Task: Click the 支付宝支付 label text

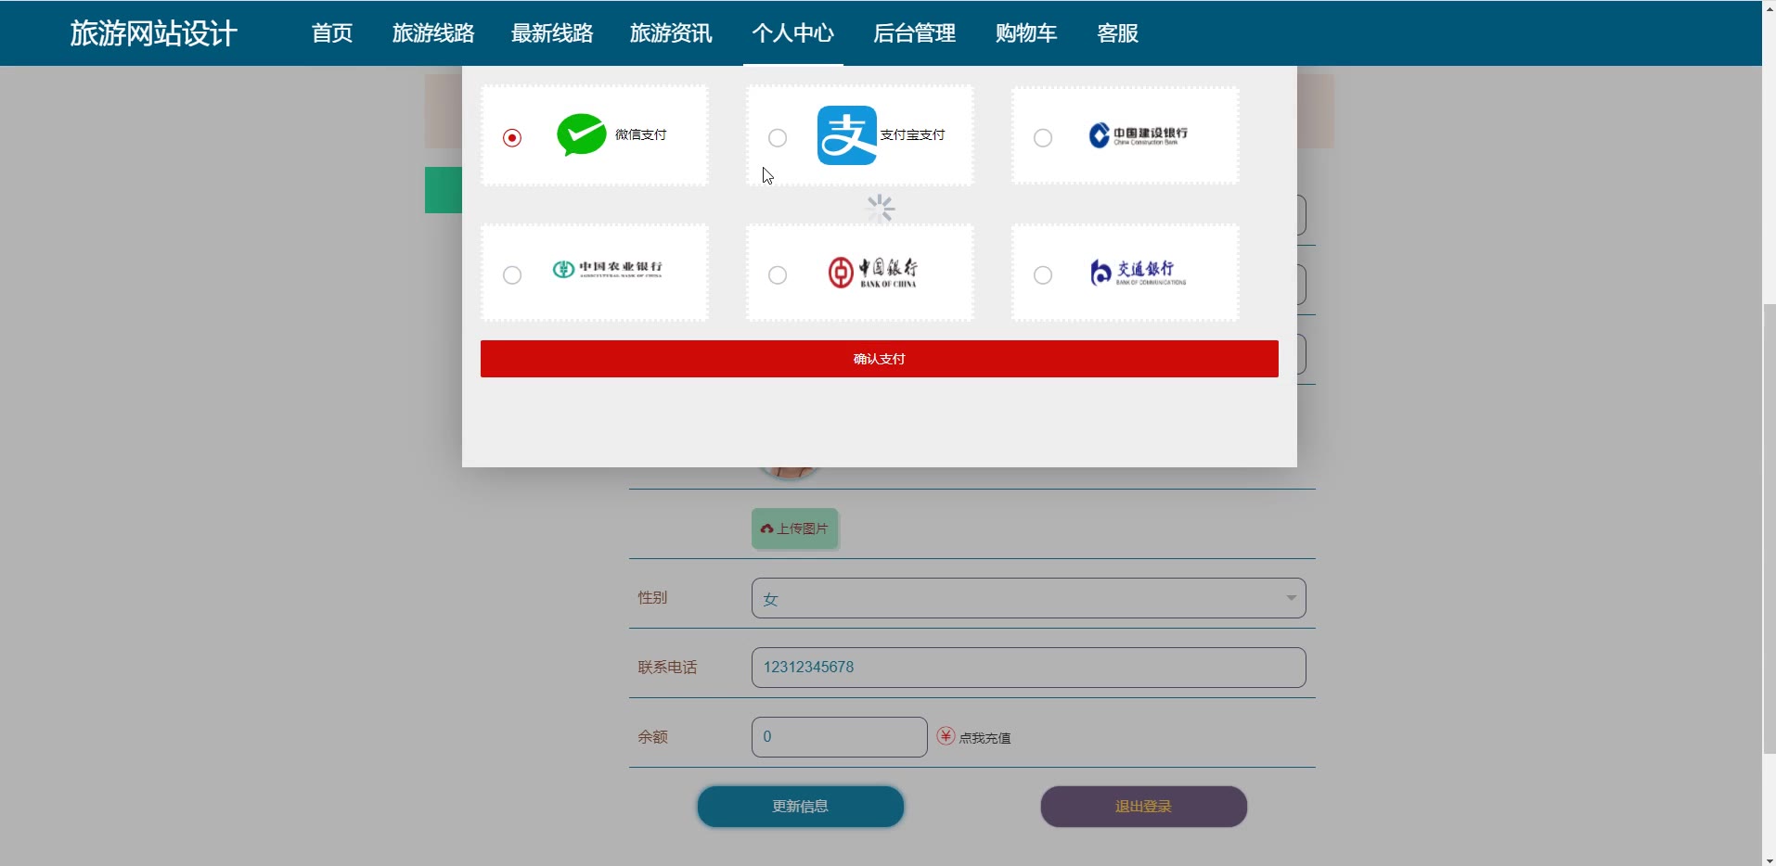Action: point(912,134)
